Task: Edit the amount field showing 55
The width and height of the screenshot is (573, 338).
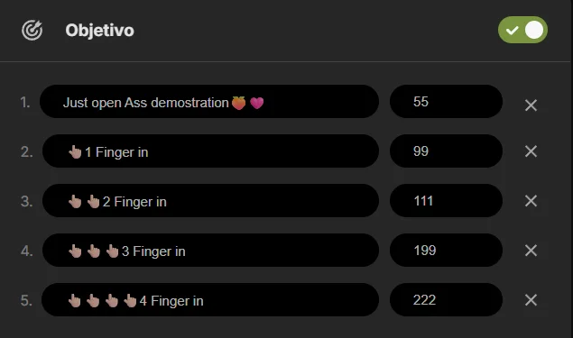Action: click(446, 102)
